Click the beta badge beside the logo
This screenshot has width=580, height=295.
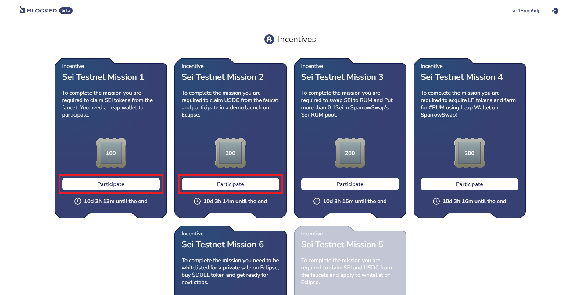(66, 11)
